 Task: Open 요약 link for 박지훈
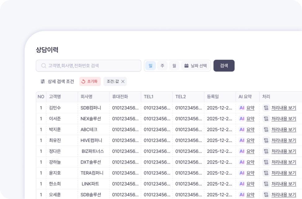pos(250,130)
